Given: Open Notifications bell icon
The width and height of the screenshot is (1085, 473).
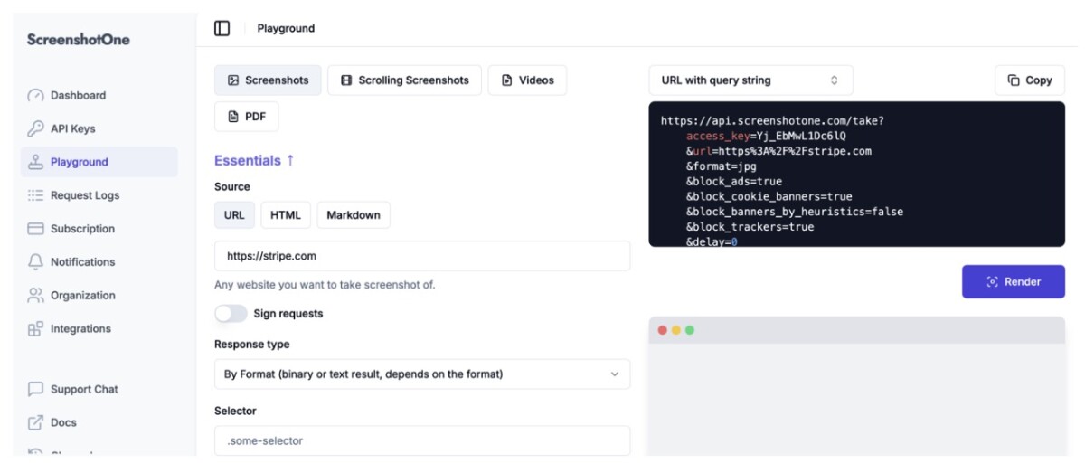Looking at the screenshot, I should click(35, 262).
